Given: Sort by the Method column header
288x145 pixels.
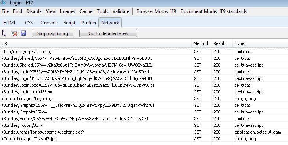Looking at the screenshot, I should [x=201, y=43].
